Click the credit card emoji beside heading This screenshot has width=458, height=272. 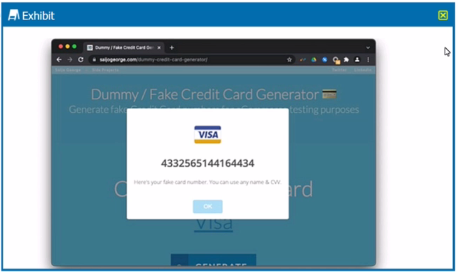point(329,94)
